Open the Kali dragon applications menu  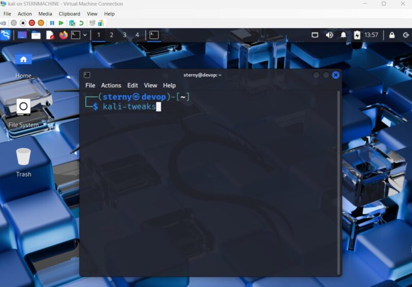coord(5,35)
